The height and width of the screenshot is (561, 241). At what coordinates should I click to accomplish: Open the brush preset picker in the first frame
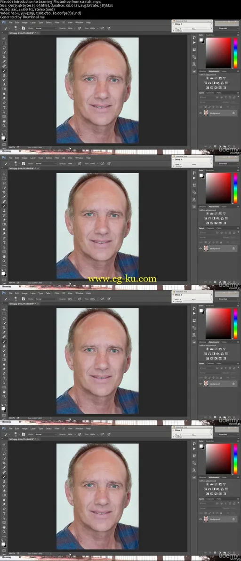(x=17, y=28)
